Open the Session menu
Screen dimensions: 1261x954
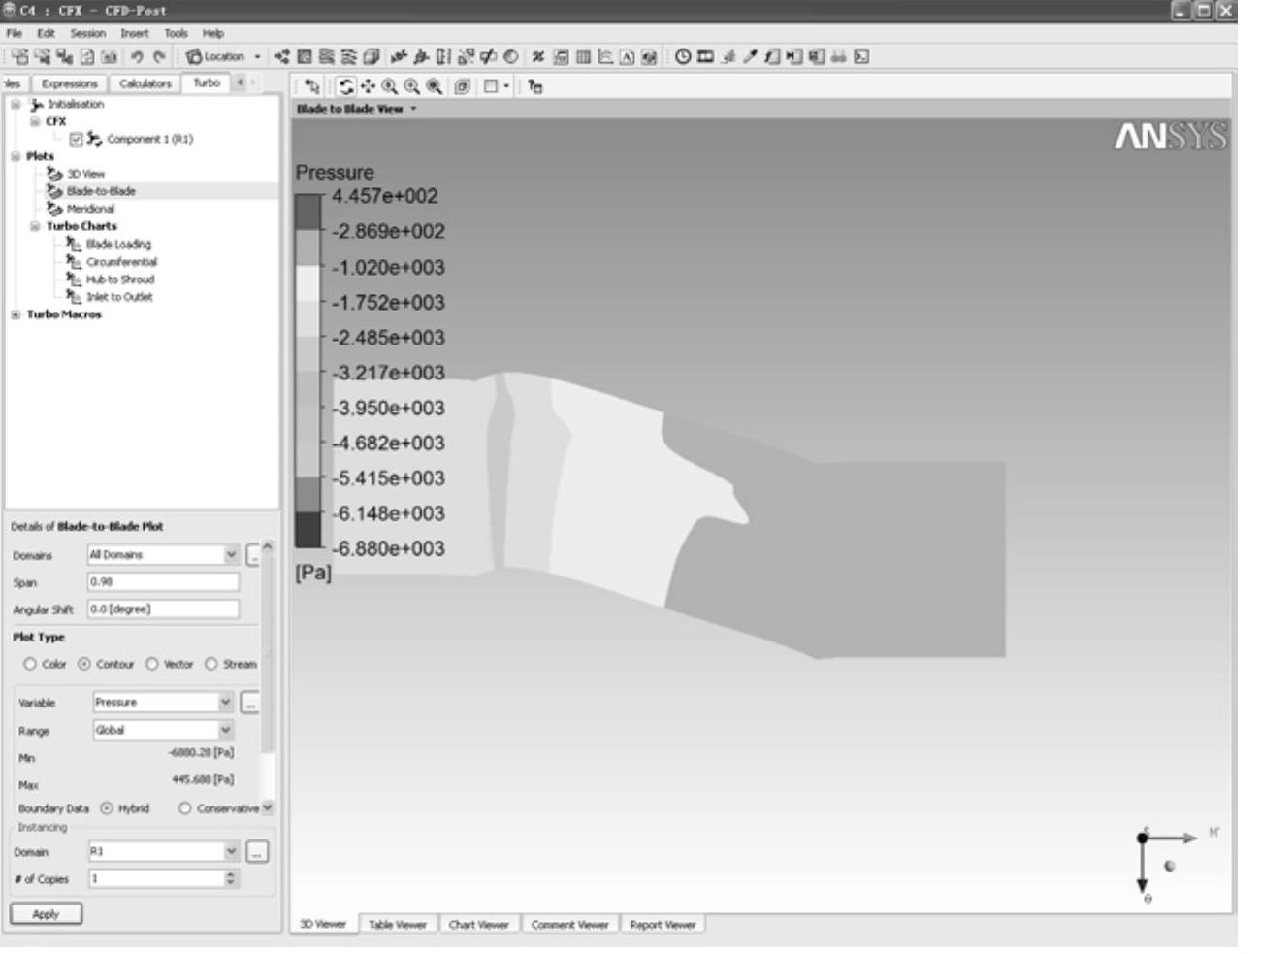(87, 33)
